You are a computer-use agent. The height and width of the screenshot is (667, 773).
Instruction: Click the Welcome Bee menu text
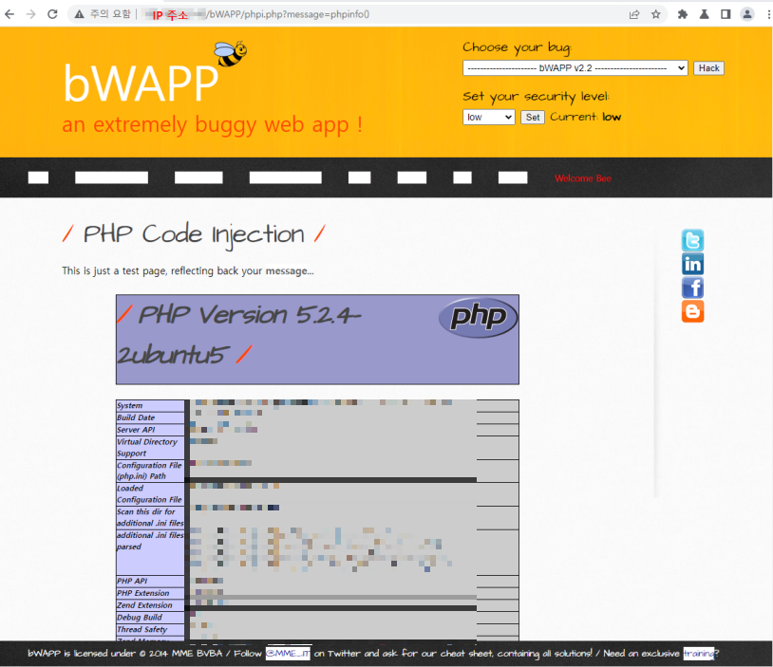583,178
